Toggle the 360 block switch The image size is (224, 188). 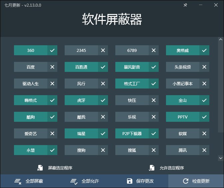point(36,50)
